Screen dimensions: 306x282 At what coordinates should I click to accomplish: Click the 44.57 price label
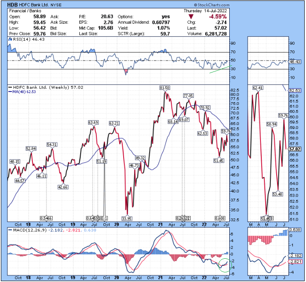pos(20,181)
